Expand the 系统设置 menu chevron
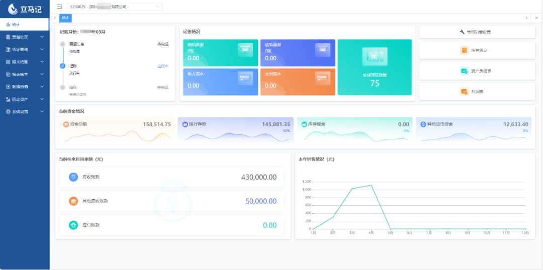Viewport: 543px width, 270px height. [x=42, y=112]
